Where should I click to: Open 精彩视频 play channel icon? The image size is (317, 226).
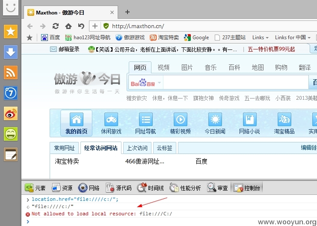tap(181, 123)
